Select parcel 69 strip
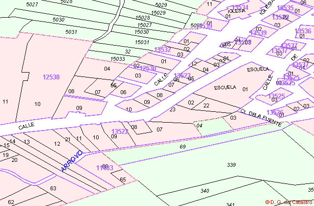The width and height of the screenshot is (314, 206). [x=183, y=147]
